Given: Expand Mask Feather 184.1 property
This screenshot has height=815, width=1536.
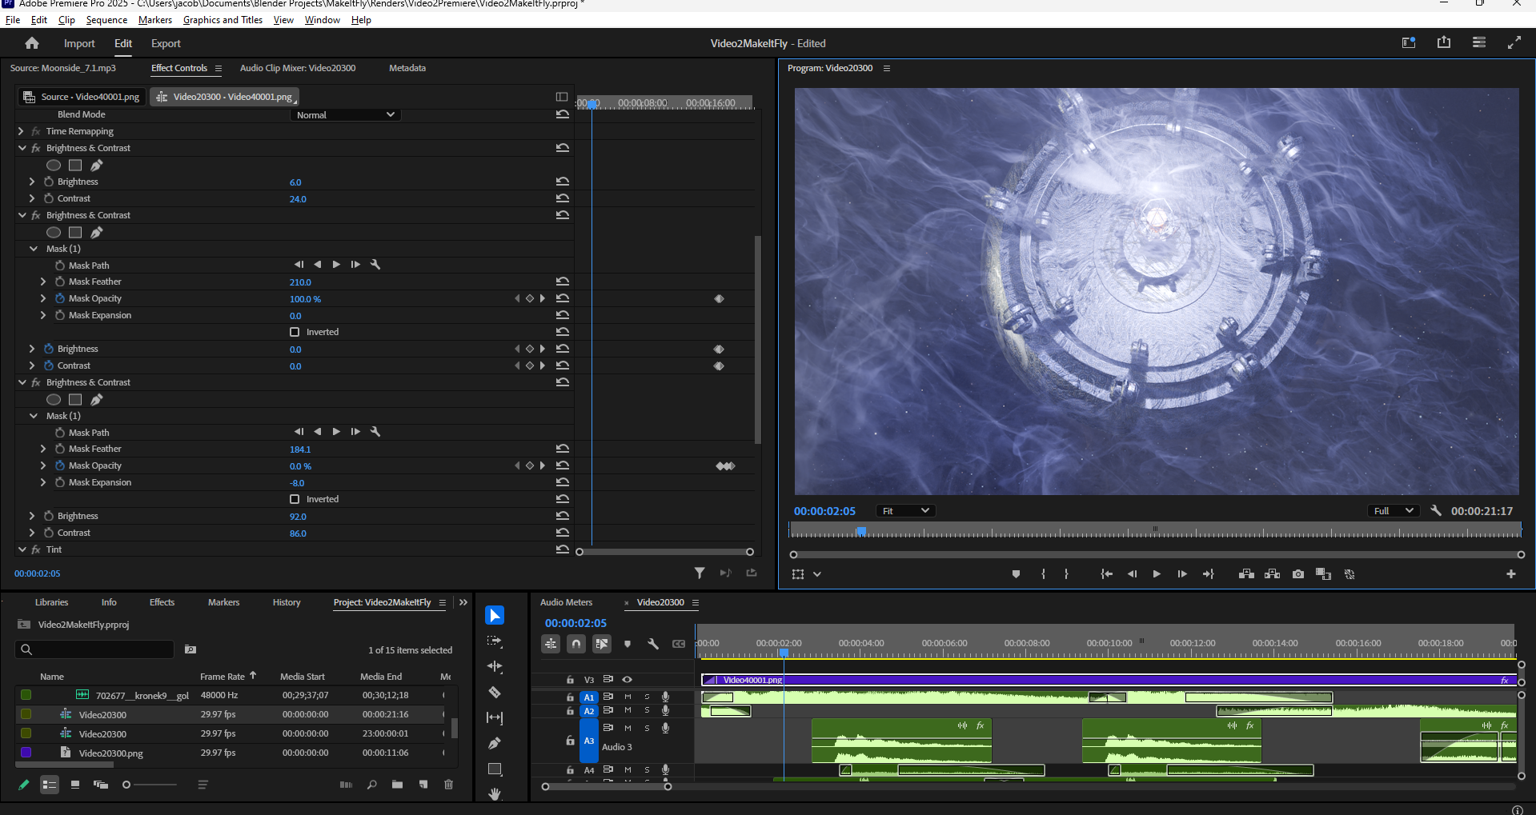Looking at the screenshot, I should coord(43,449).
